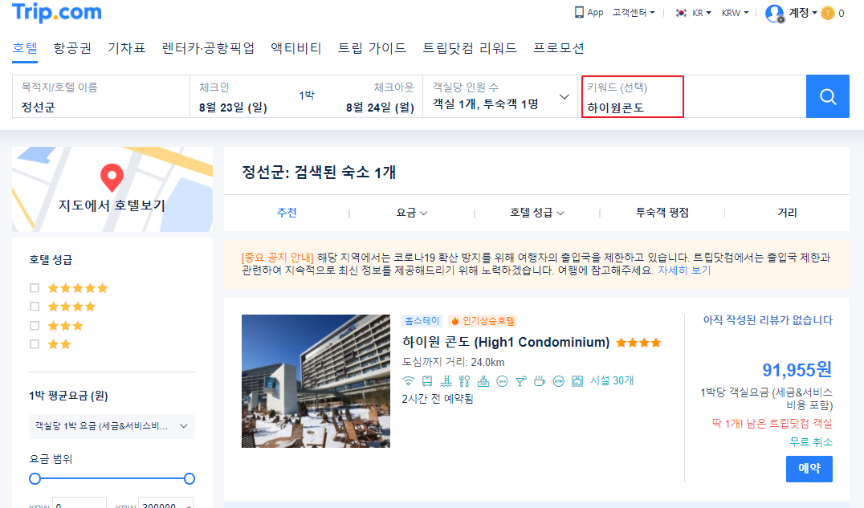Open the 객실당 1박 요금 price type dropdown

(112, 426)
